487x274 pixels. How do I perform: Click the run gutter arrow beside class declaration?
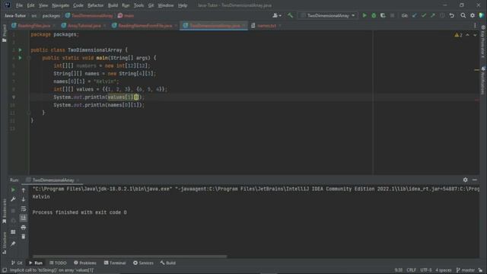21,50
